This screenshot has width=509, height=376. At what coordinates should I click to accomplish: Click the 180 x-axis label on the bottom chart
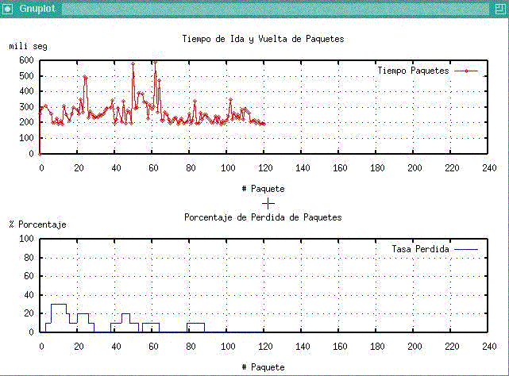click(x=377, y=347)
